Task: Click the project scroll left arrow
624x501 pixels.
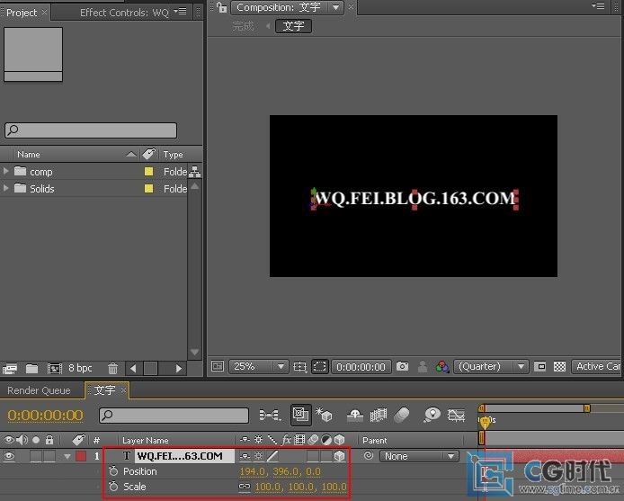Action: pos(133,369)
